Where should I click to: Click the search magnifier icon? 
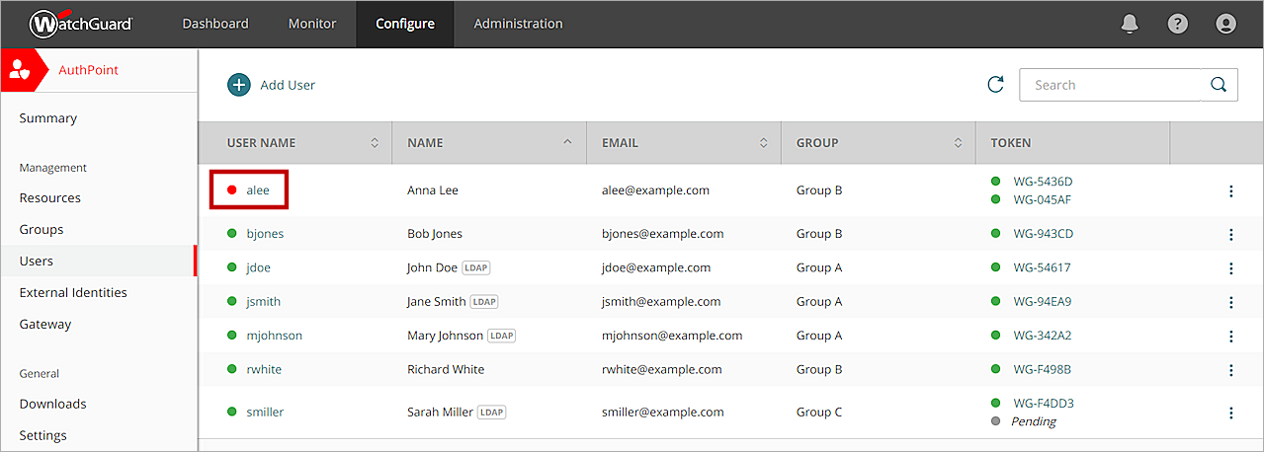click(1219, 85)
